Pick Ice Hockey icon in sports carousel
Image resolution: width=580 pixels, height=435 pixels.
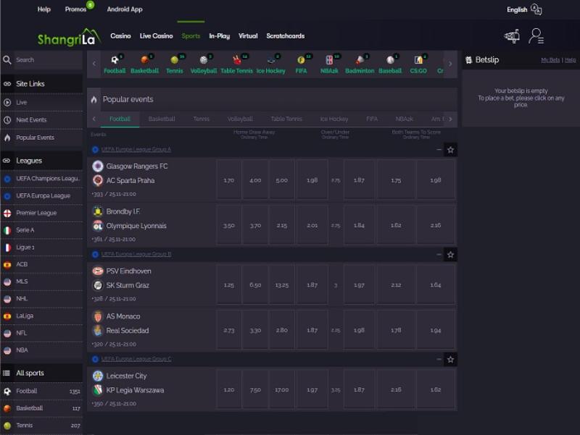(x=270, y=64)
